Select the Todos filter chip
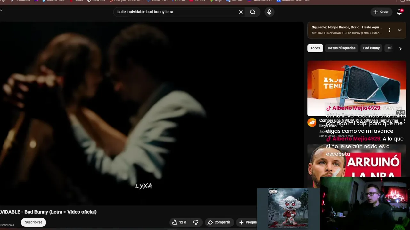The height and width of the screenshot is (230, 410). point(315,48)
